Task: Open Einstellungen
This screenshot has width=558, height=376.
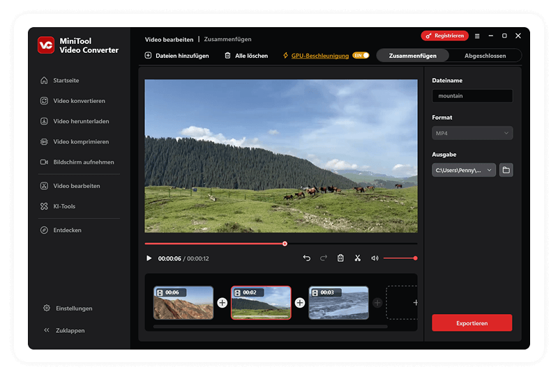Action: [68, 308]
